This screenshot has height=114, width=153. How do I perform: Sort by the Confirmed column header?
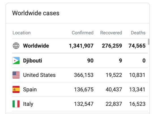82,33
